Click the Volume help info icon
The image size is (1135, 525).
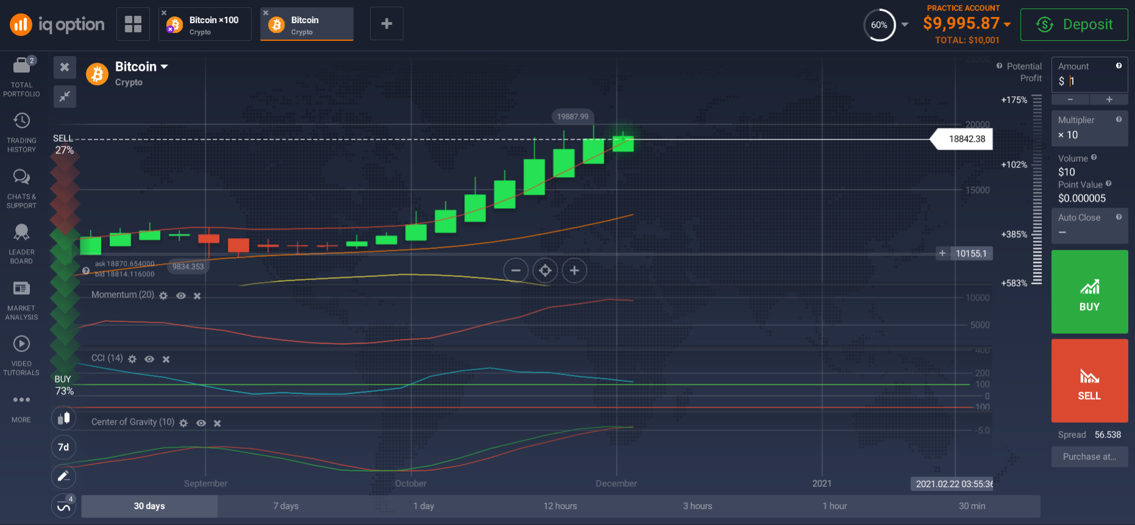tap(1094, 157)
